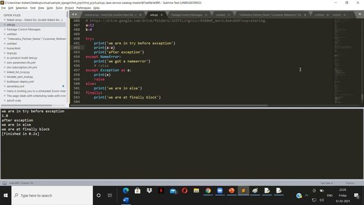Open Microsoft Edge from the taskbar
This screenshot has width=364, height=205.
(126, 191)
